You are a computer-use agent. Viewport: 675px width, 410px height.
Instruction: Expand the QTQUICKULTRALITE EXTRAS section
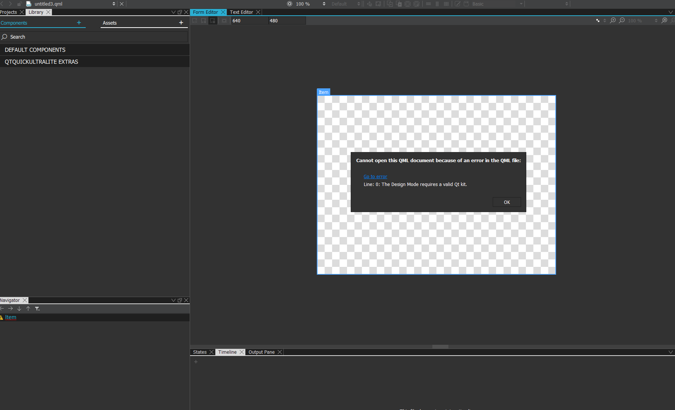41,62
